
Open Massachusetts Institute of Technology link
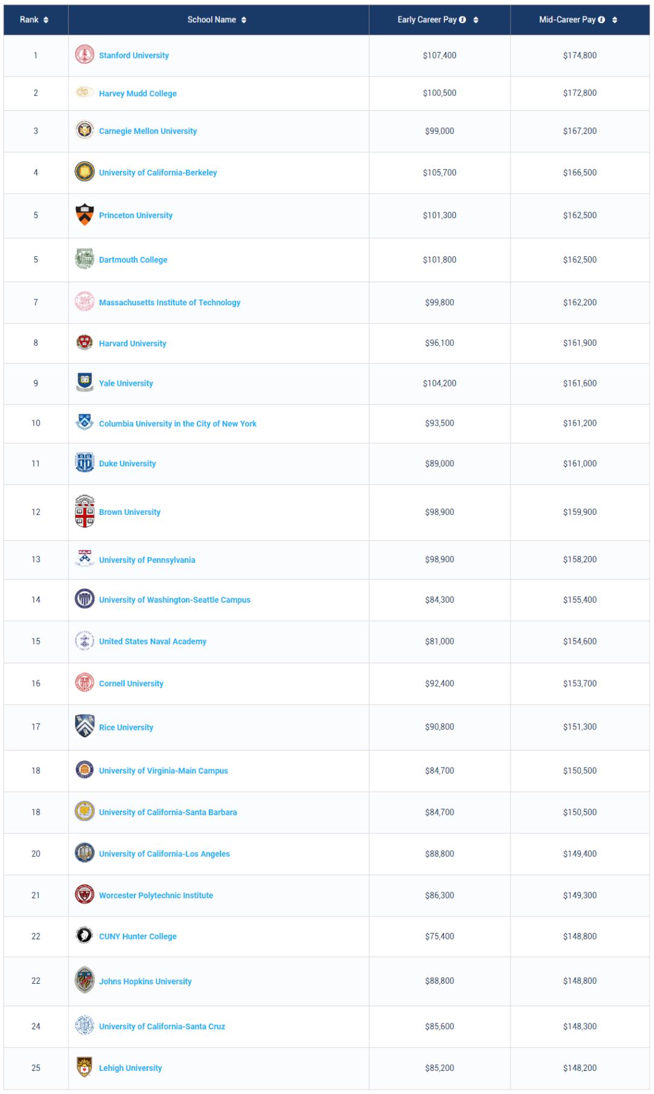tap(170, 302)
